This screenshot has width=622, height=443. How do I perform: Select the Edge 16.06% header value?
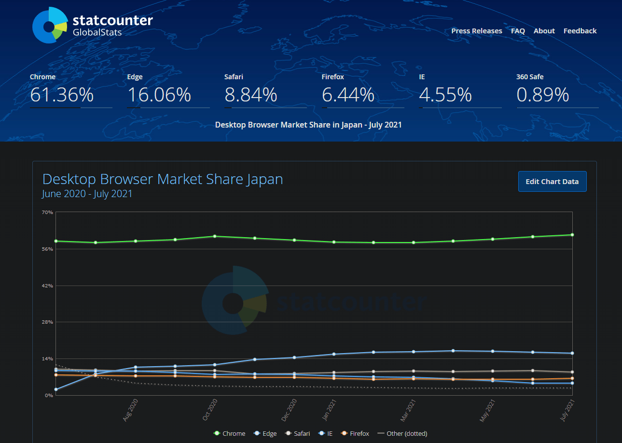[159, 95]
